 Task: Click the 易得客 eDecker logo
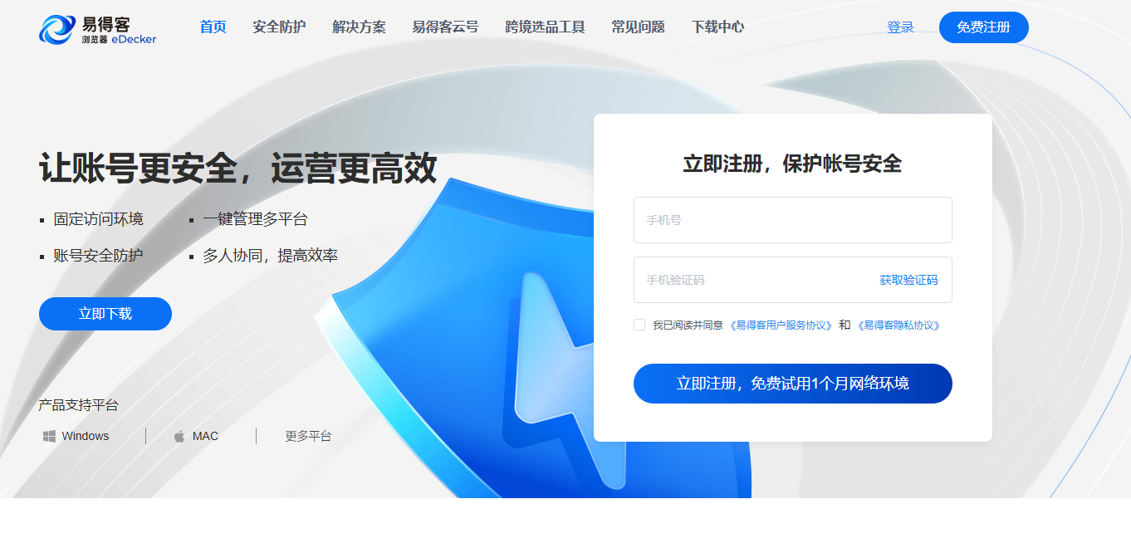click(97, 28)
